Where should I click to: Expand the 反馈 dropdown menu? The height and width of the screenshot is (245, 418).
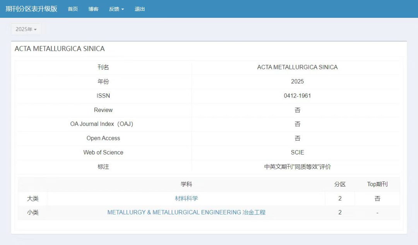click(116, 9)
